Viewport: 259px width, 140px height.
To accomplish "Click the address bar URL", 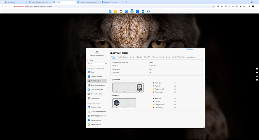I will click(39, 6).
